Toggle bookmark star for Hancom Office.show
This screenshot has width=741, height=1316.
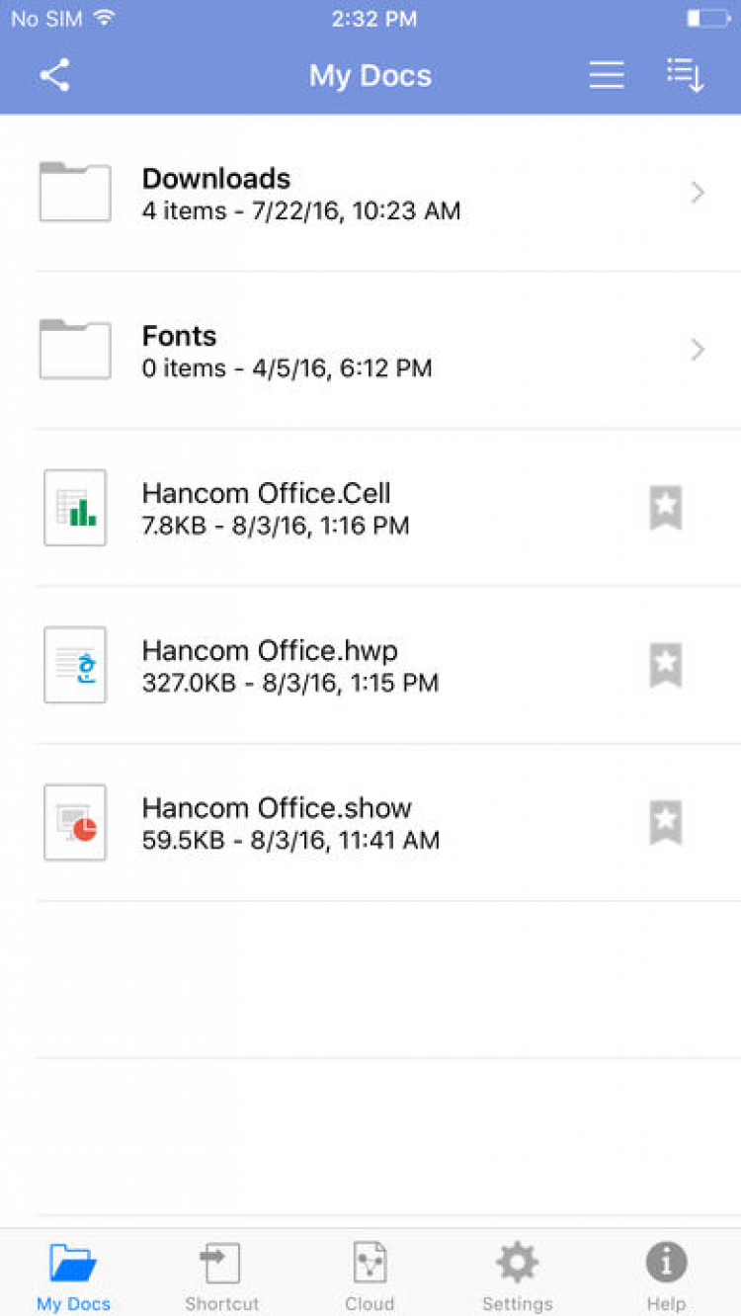(666, 822)
